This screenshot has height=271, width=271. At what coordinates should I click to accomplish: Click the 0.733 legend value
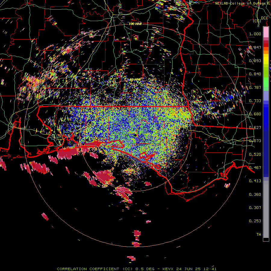point(255,101)
